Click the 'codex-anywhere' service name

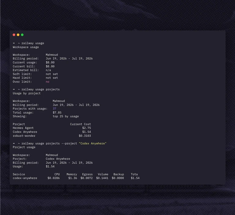click(x=25, y=178)
